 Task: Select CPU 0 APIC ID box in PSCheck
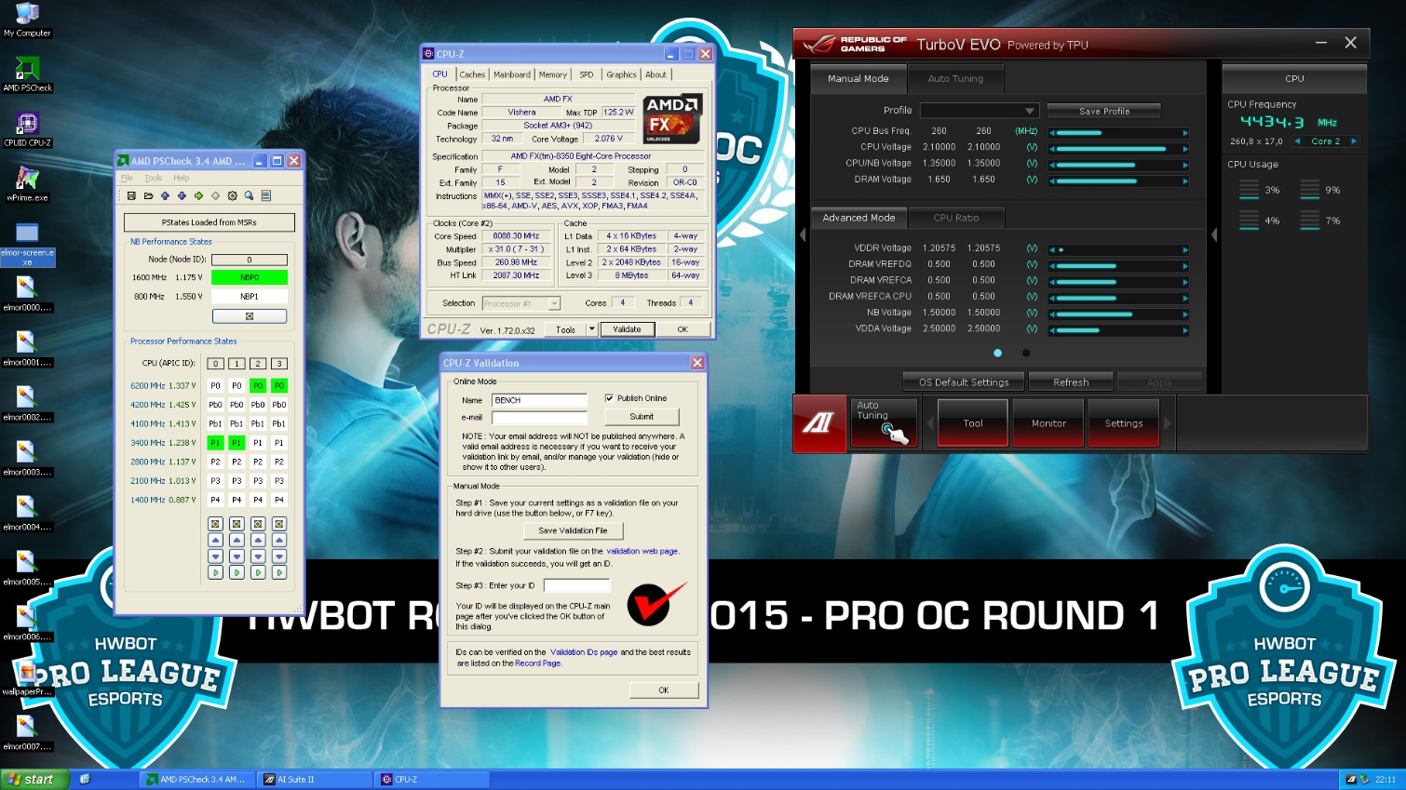[x=215, y=364]
